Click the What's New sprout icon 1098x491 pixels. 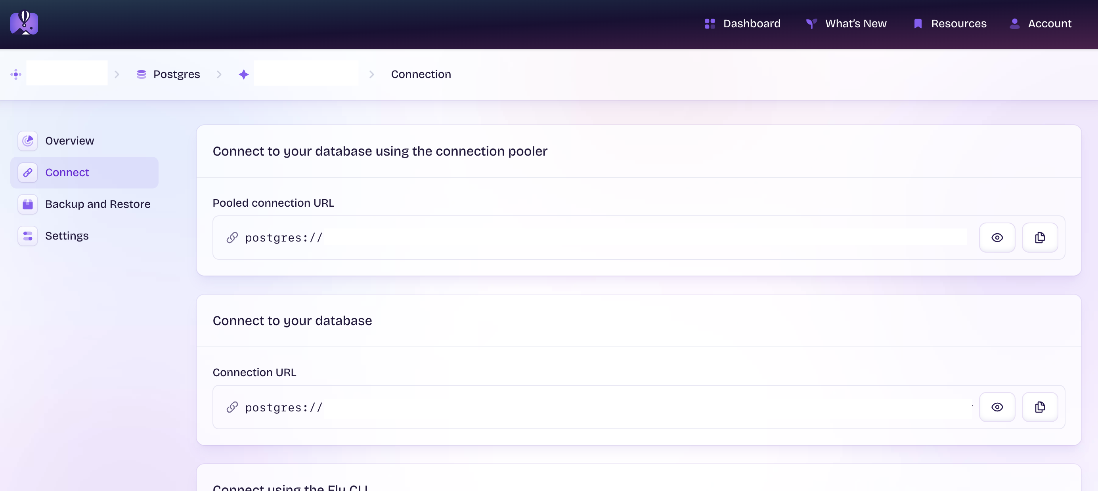click(811, 24)
